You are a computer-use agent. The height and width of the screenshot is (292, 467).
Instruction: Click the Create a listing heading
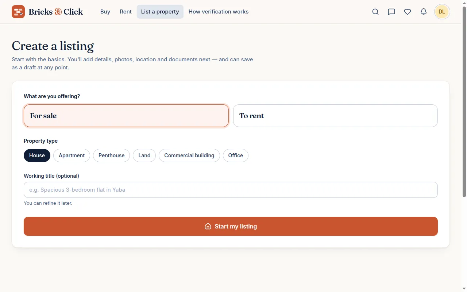click(x=53, y=46)
